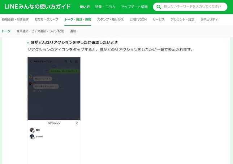Image resolution: width=233 pixels, height=164 pixels.
Task: Click the top user avatar in reaction list
Action: [32, 130]
